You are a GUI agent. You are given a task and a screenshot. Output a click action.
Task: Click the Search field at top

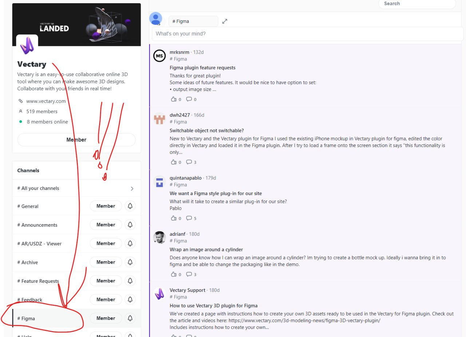pyautogui.click(x=417, y=4)
